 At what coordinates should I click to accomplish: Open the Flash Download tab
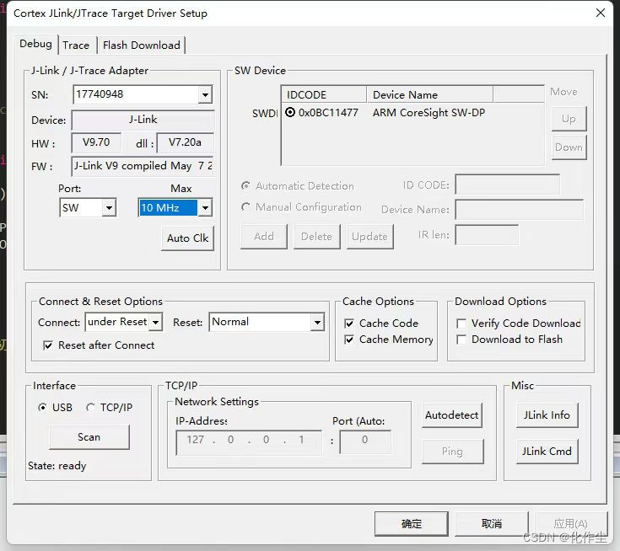141,45
